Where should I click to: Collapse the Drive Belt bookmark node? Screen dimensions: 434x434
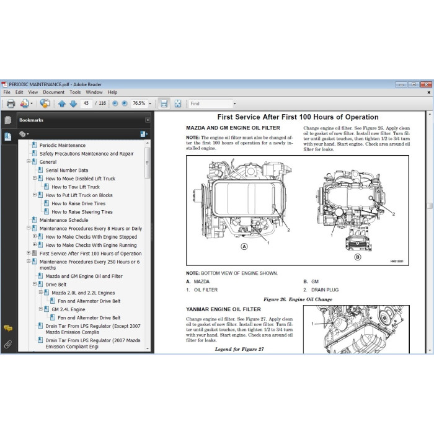pyautogui.click(x=35, y=284)
